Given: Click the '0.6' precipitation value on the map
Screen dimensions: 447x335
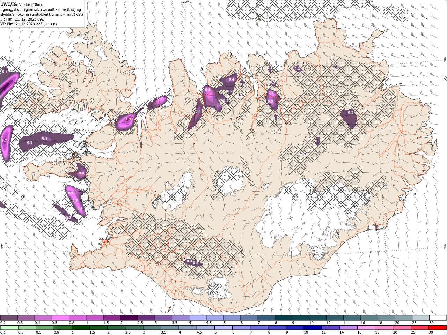Looking at the screenshot, I should [x=80, y=209].
